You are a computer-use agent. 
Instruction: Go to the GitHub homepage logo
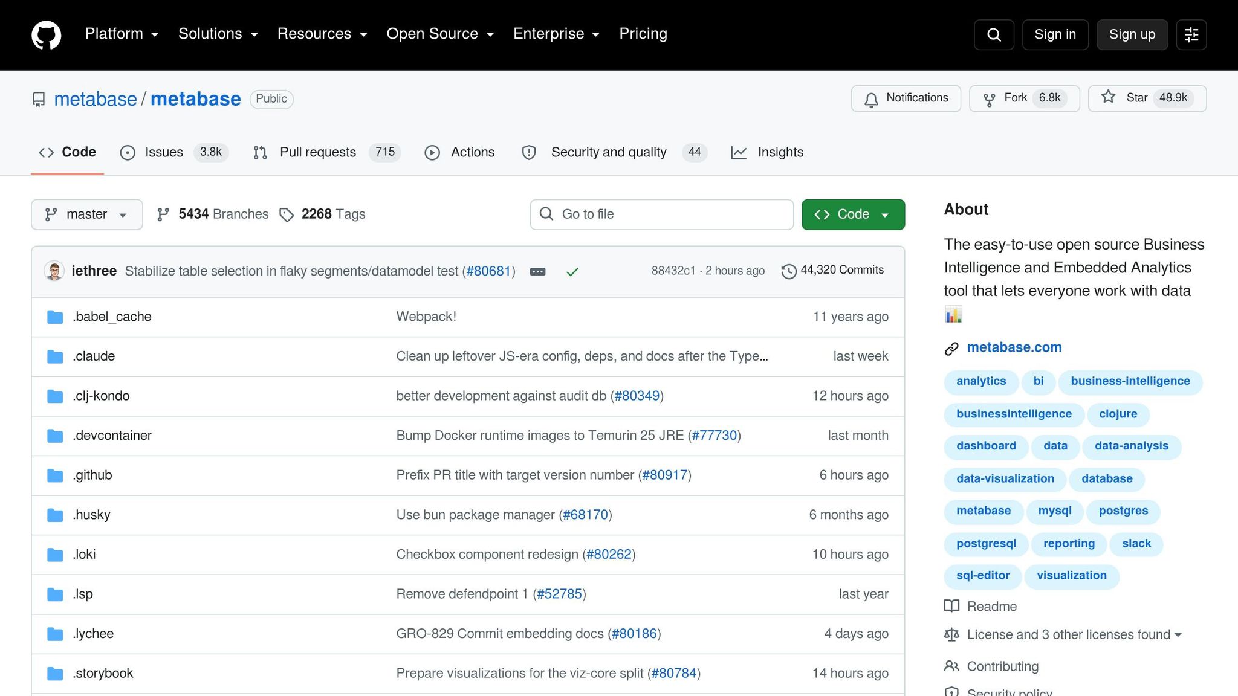47,34
